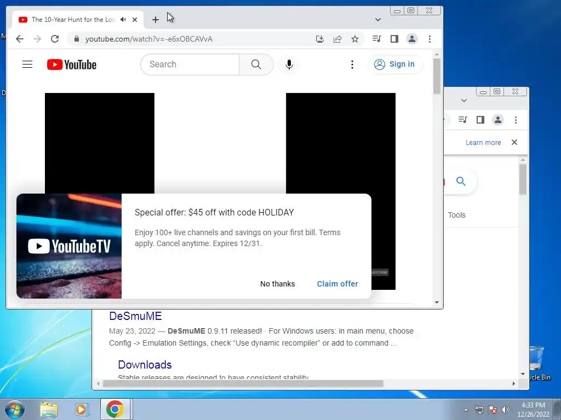Click the blue Google search magnifier
This screenshot has height=420, width=561.
point(461,182)
